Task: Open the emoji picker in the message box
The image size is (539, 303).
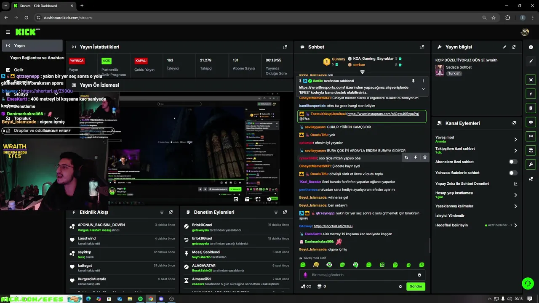Action: [419, 275]
